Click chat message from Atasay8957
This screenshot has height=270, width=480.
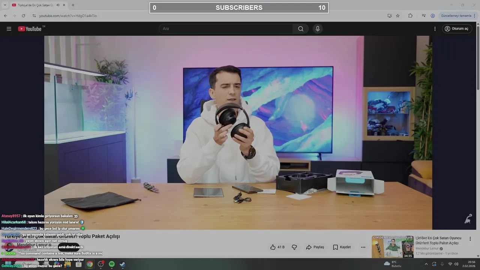[x=39, y=216]
